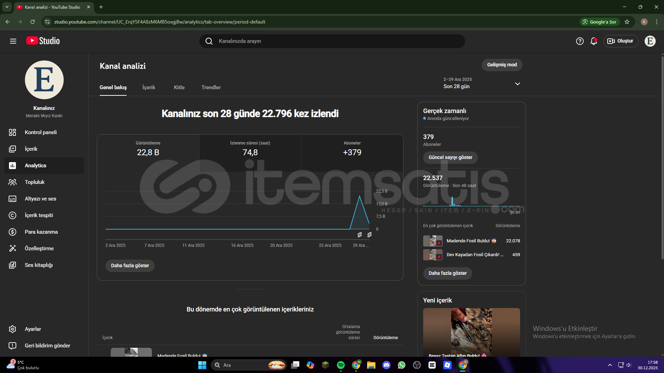Open the account avatar menu in Studio header
The width and height of the screenshot is (664, 373).
tap(650, 41)
